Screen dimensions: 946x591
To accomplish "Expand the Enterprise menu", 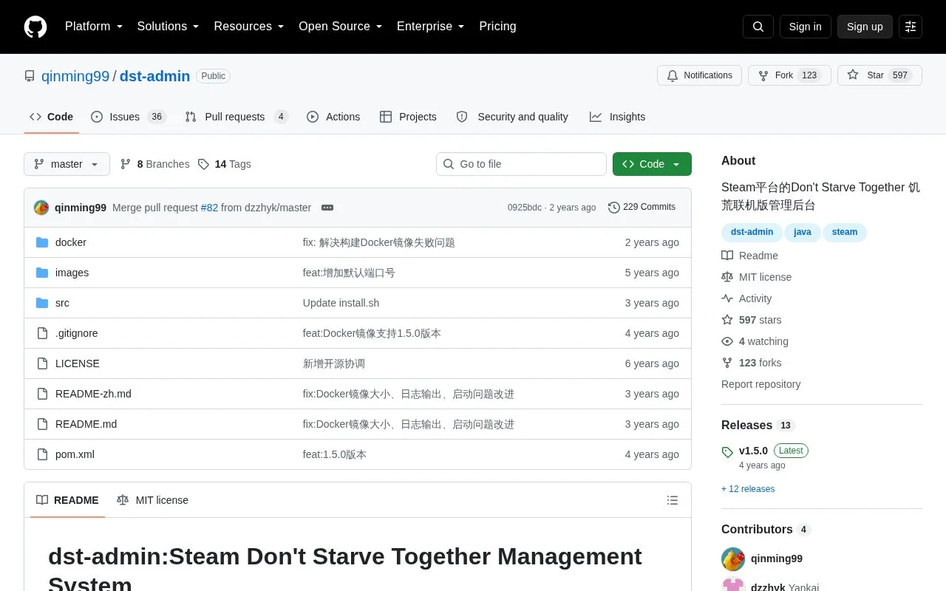I will pos(431,27).
